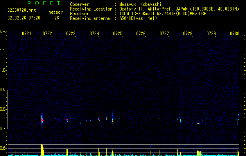
Task: Click the A504HB(yagi 4el) antenna text
Action: click(138, 18)
